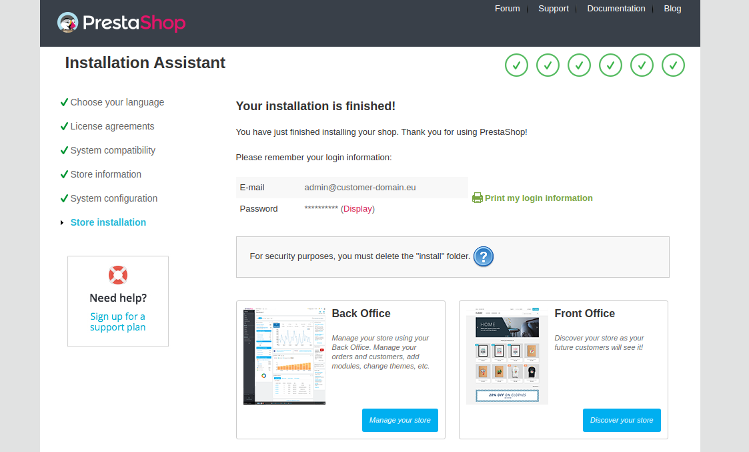Open the Forum link in header
The width and height of the screenshot is (749, 452).
point(507,9)
